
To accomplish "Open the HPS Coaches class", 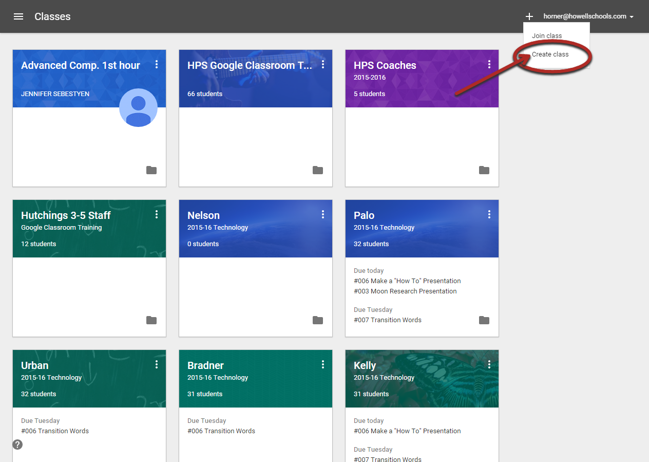I will pyautogui.click(x=385, y=65).
